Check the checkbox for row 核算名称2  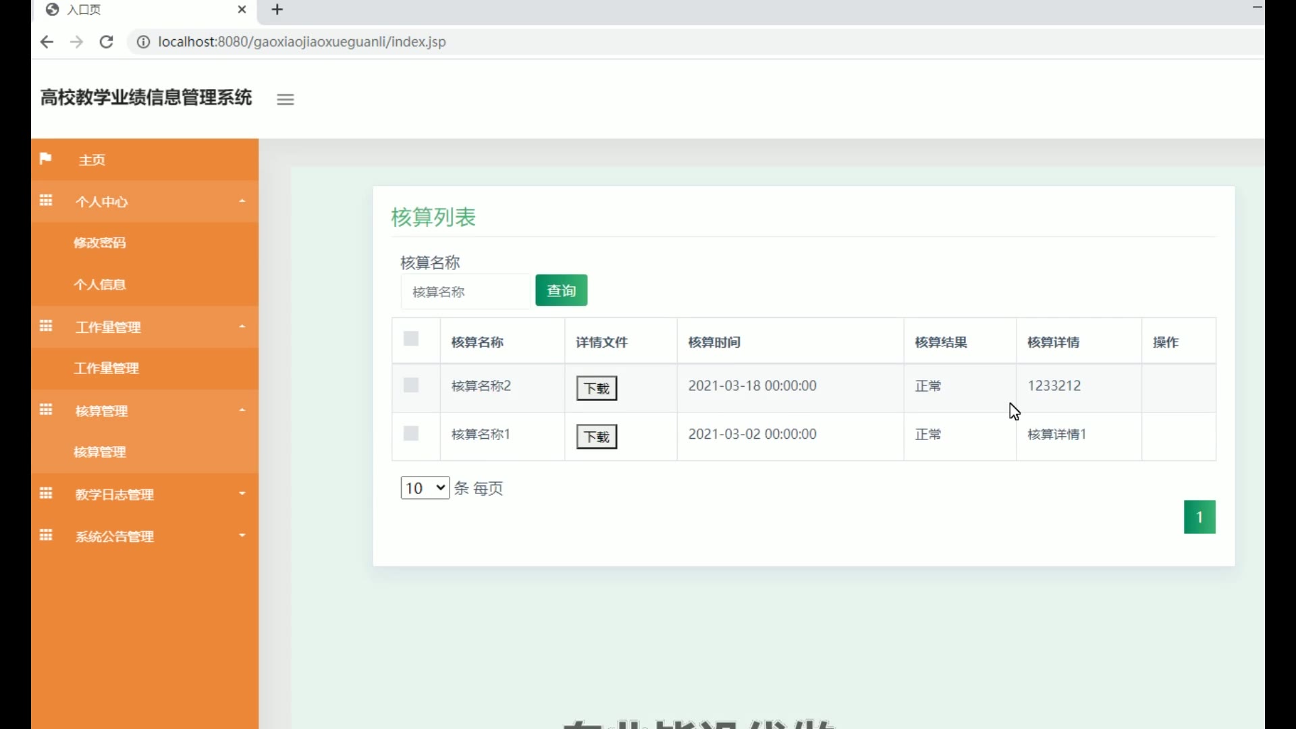click(411, 385)
